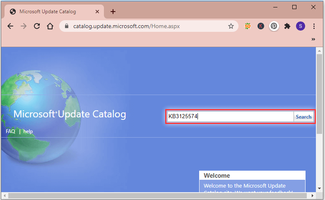Open the purple S profile avatar
Screen dimensions: 325x200
pos(300,26)
